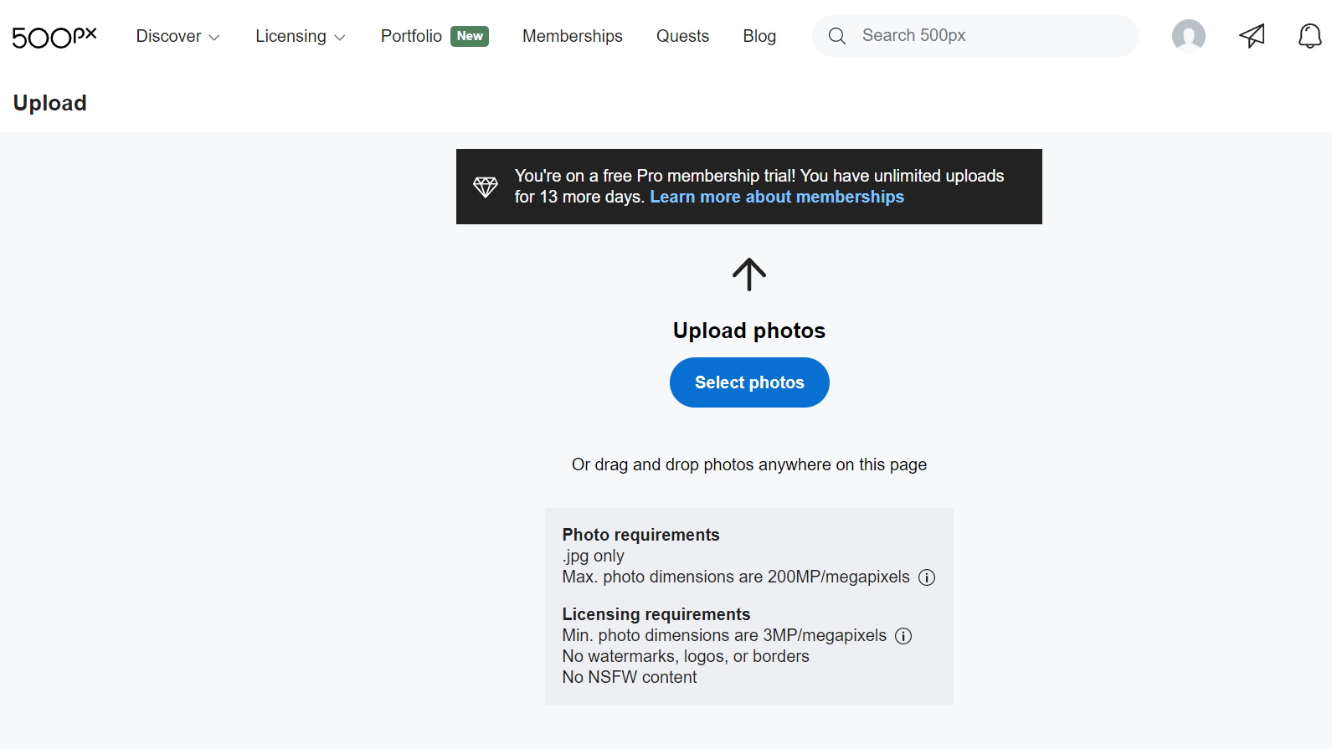Show info for max photo dimensions
This screenshot has height=749, width=1332.
pyautogui.click(x=927, y=577)
